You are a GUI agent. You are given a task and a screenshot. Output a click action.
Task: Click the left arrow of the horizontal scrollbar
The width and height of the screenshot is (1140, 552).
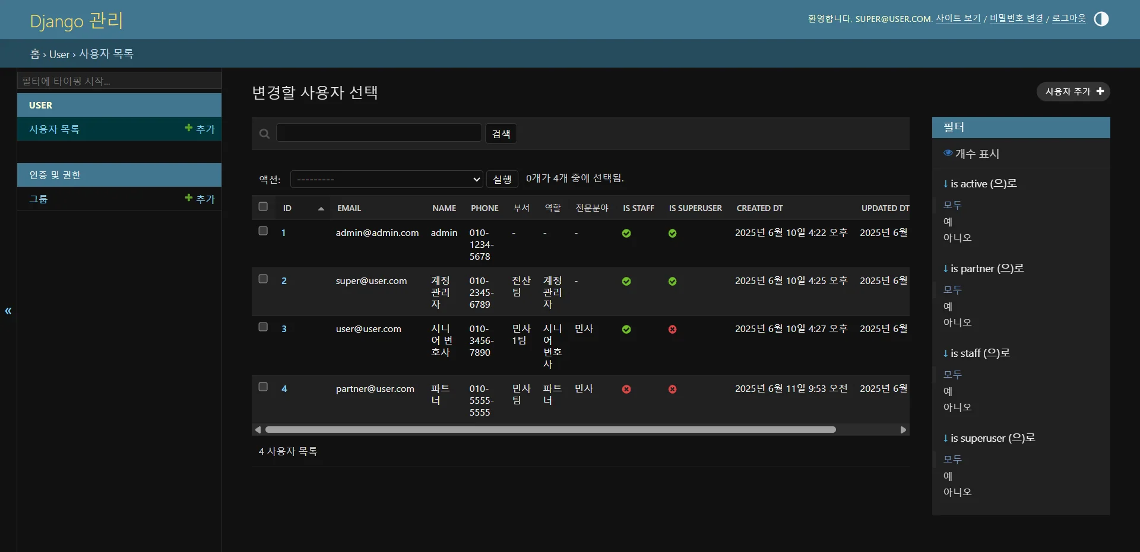pos(258,430)
